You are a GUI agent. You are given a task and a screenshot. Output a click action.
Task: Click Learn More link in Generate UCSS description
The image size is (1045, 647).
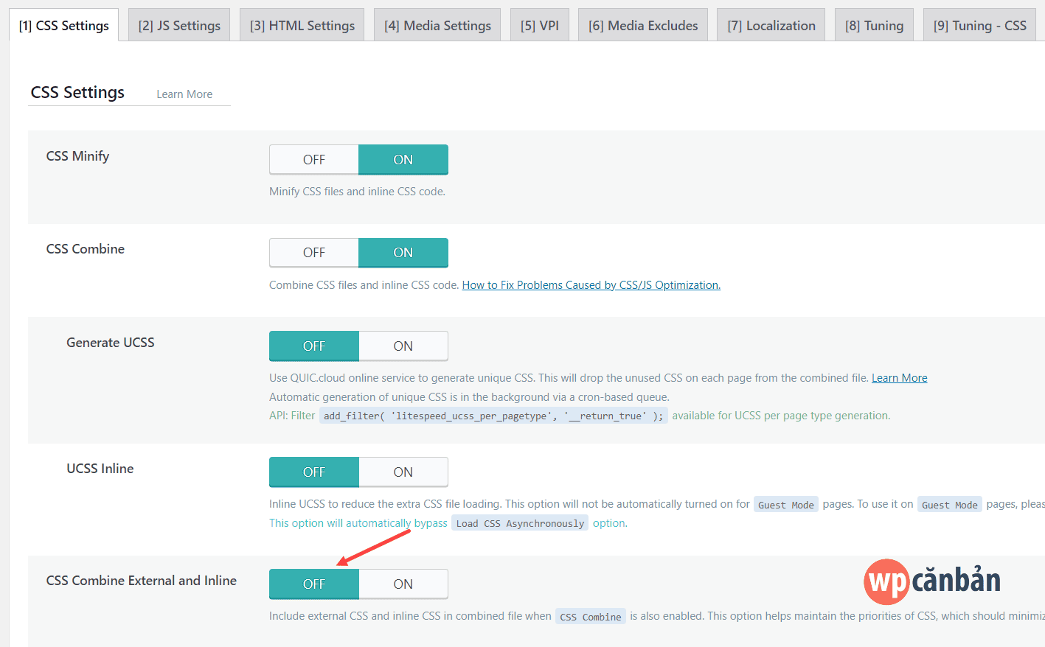pos(900,378)
